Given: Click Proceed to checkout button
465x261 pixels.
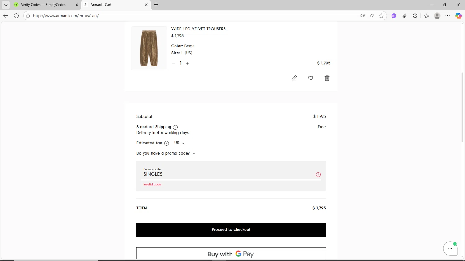Looking at the screenshot, I should (x=231, y=230).
